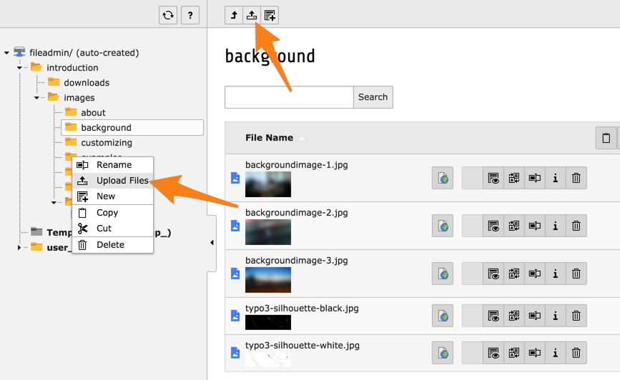This screenshot has height=380, width=620.
Task: Click the eye view icon for backgroundimage-1.jpg
Action: [x=493, y=178]
